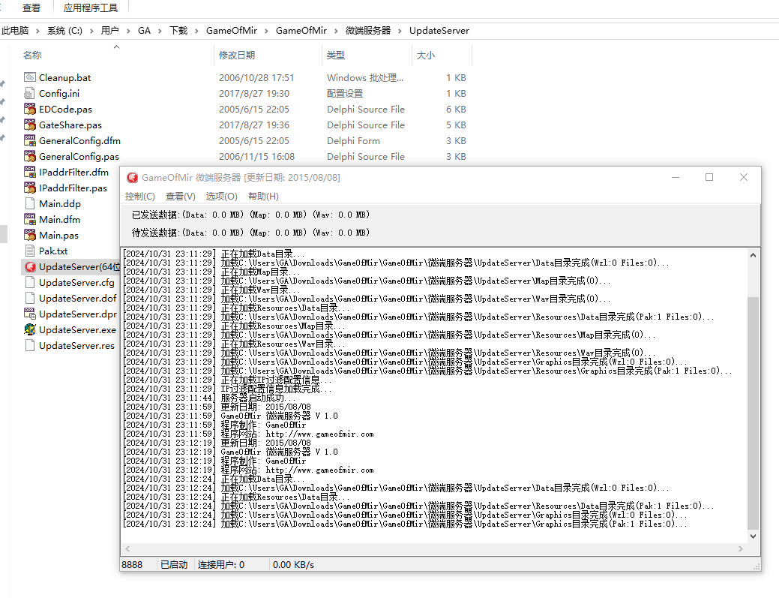Sort files by 大小 column header
The height and width of the screenshot is (598, 779).
point(425,56)
